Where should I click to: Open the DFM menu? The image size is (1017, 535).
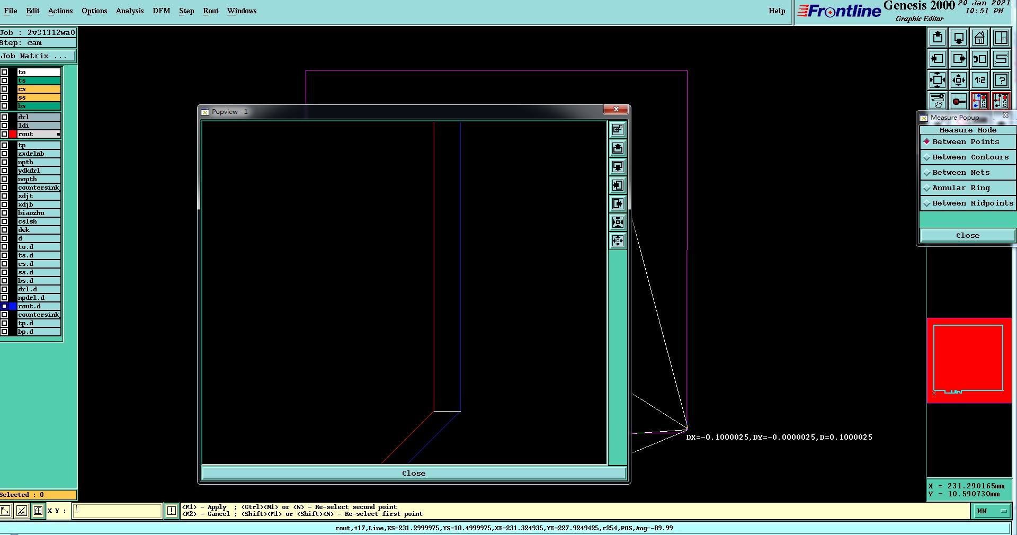[162, 11]
